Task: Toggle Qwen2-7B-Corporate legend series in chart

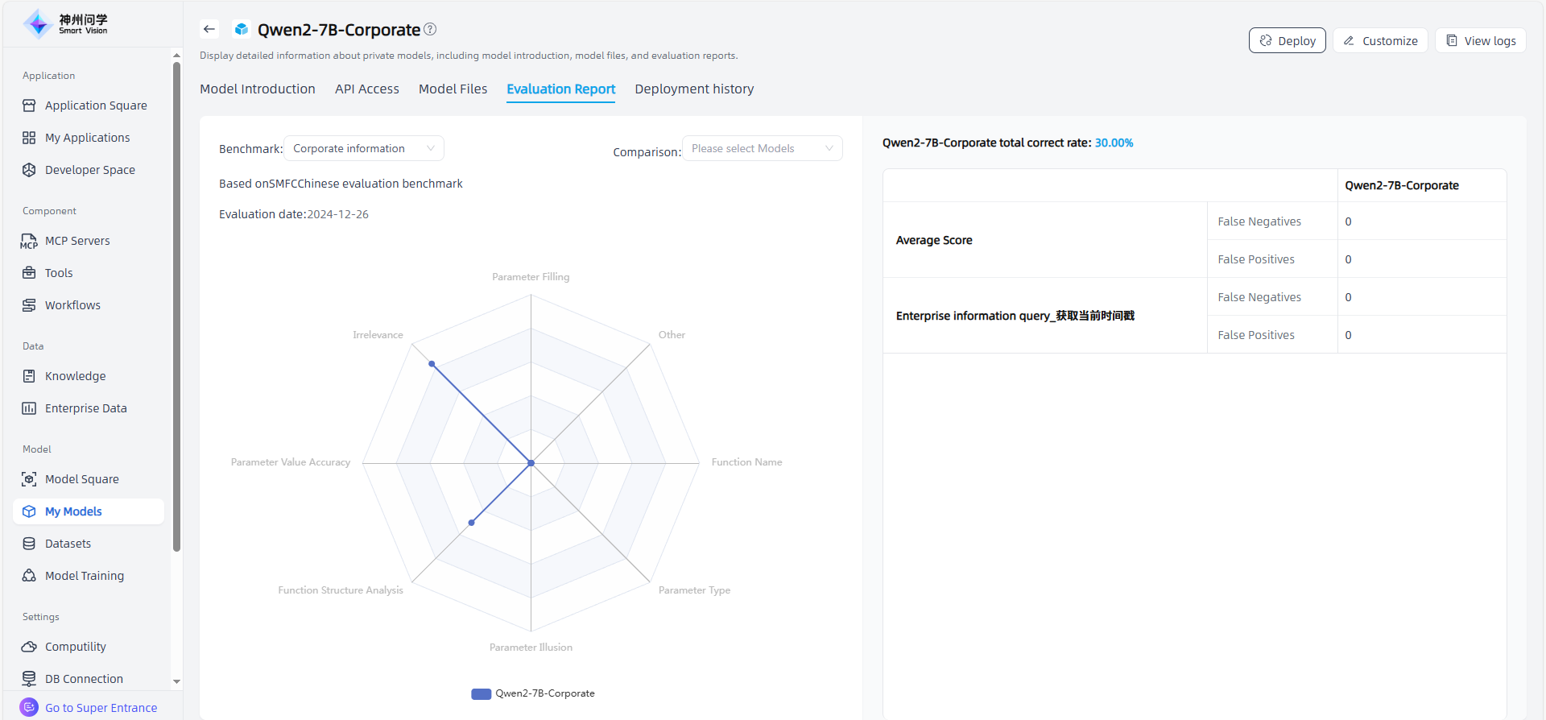Action: (x=533, y=693)
